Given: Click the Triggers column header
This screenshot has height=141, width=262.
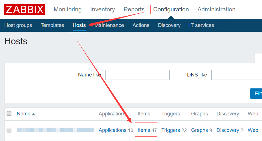Looking at the screenshot, I should [170, 114].
